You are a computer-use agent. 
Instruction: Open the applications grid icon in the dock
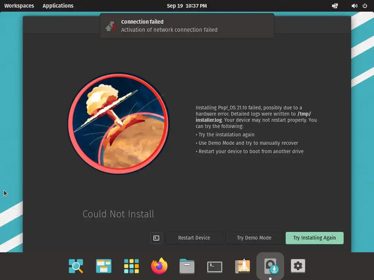coord(131,266)
